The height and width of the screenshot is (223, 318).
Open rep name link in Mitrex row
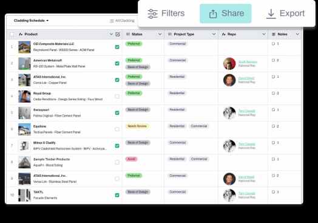click(x=246, y=144)
